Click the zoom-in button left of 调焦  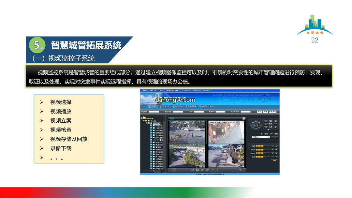click(266, 121)
